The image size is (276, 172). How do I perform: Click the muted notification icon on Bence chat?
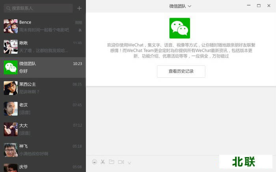point(80,30)
